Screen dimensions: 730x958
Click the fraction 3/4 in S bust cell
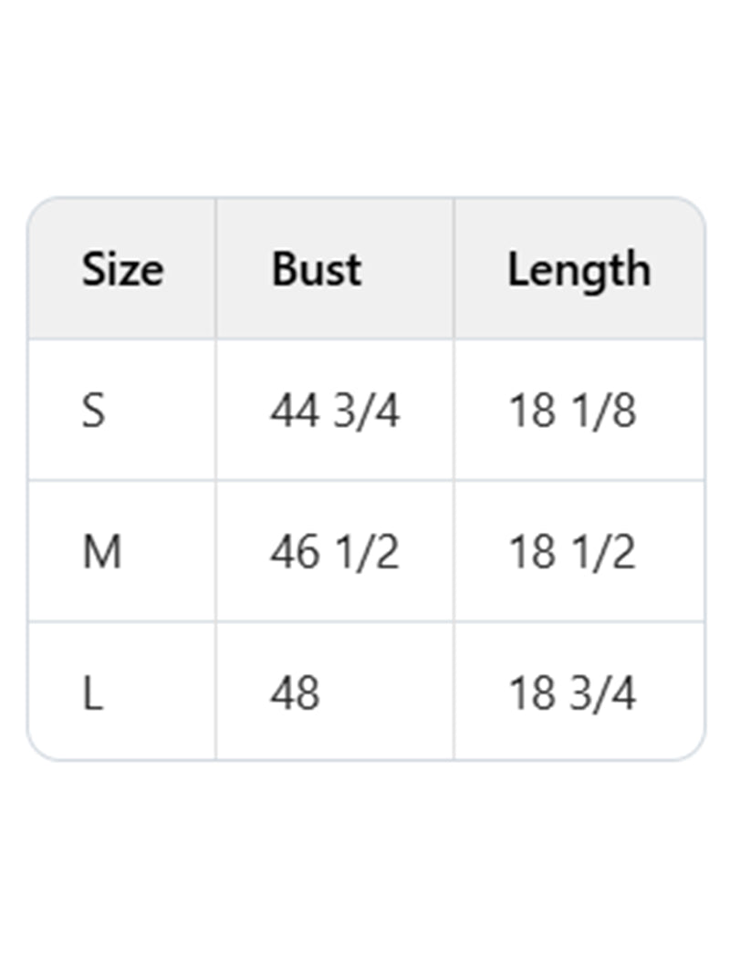coord(366,411)
